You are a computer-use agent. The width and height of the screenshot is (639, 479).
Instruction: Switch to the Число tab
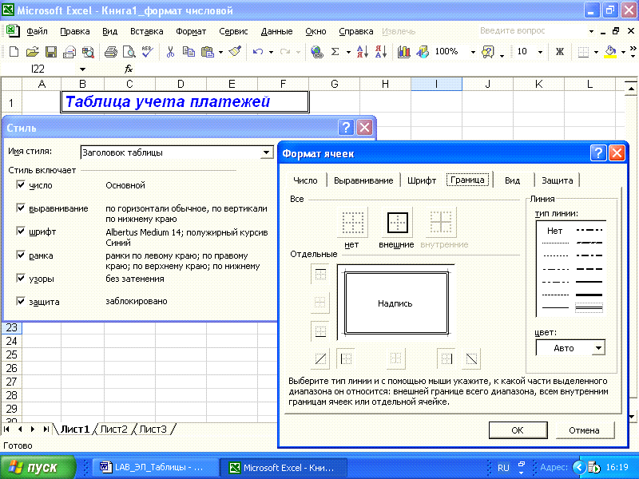[305, 180]
